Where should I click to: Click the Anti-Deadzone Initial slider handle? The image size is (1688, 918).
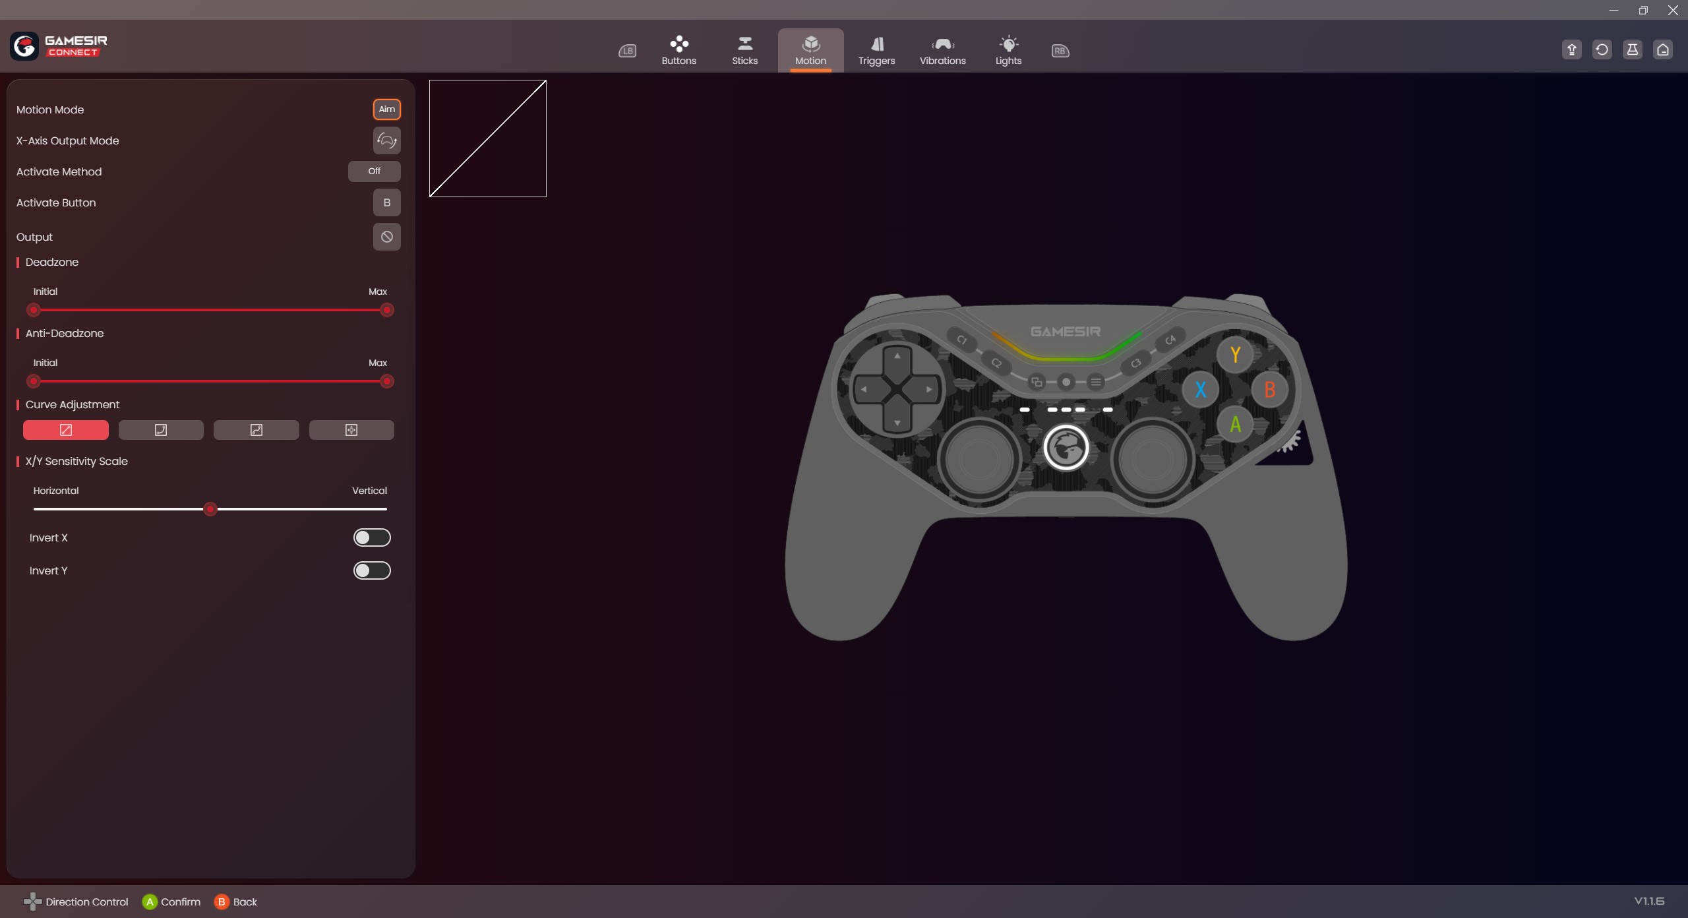coord(34,381)
